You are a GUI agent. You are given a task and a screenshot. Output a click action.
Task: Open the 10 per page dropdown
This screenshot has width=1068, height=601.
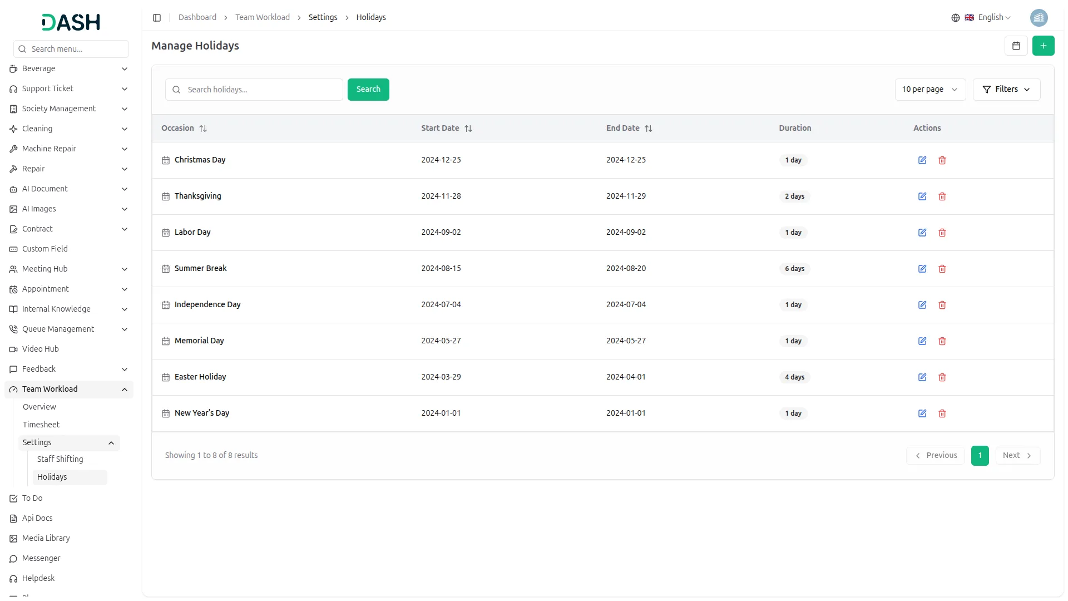pyautogui.click(x=929, y=89)
